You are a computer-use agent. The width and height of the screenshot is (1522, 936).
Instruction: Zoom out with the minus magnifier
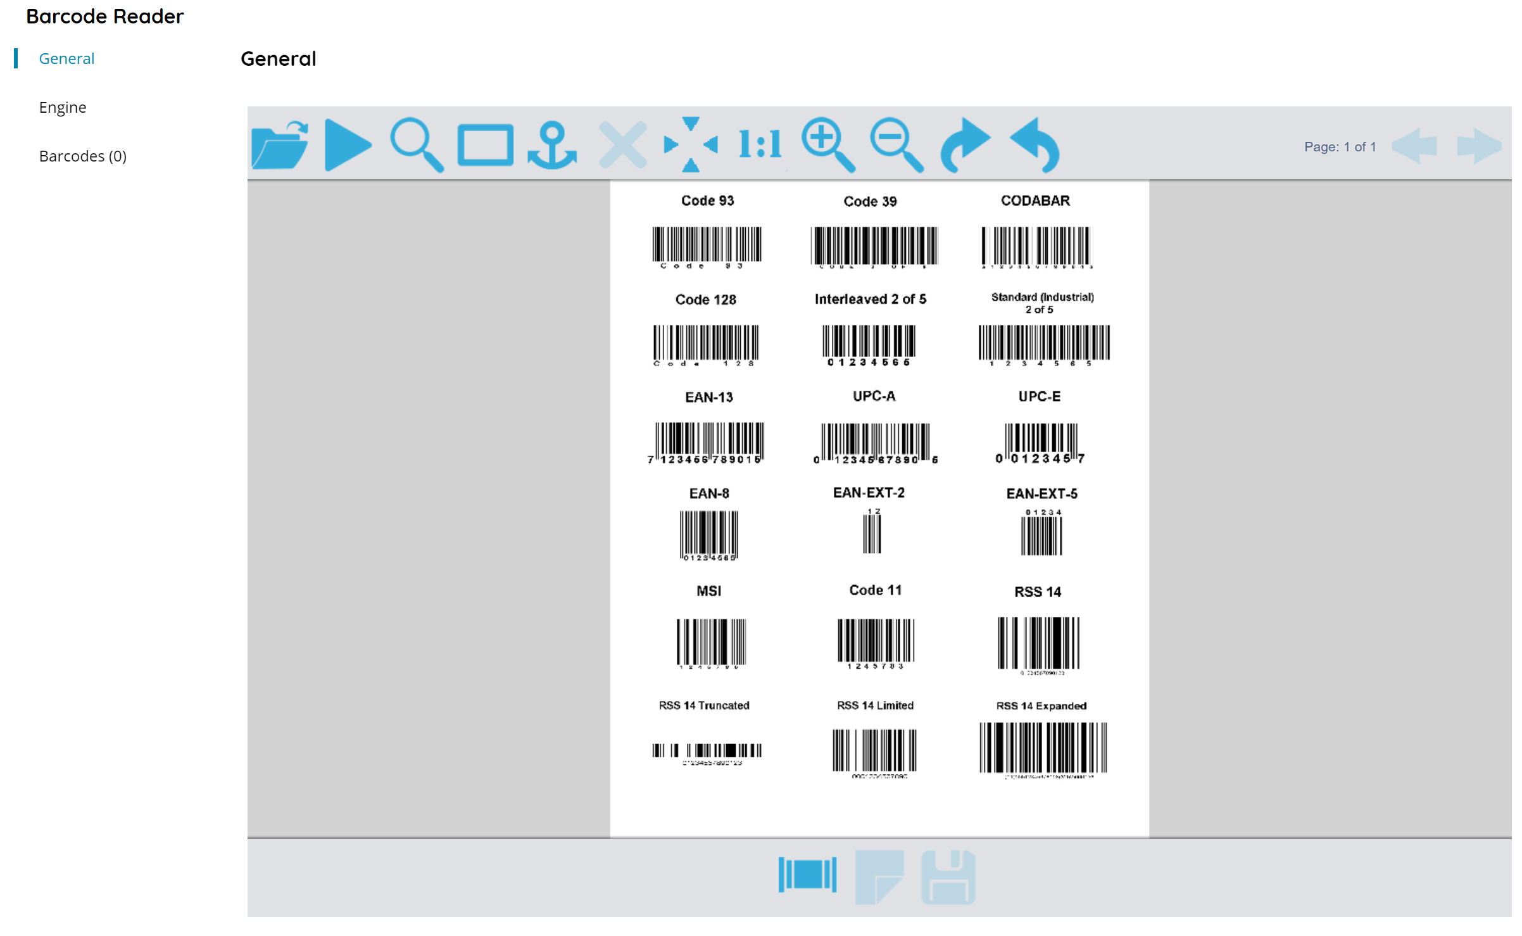pos(896,145)
